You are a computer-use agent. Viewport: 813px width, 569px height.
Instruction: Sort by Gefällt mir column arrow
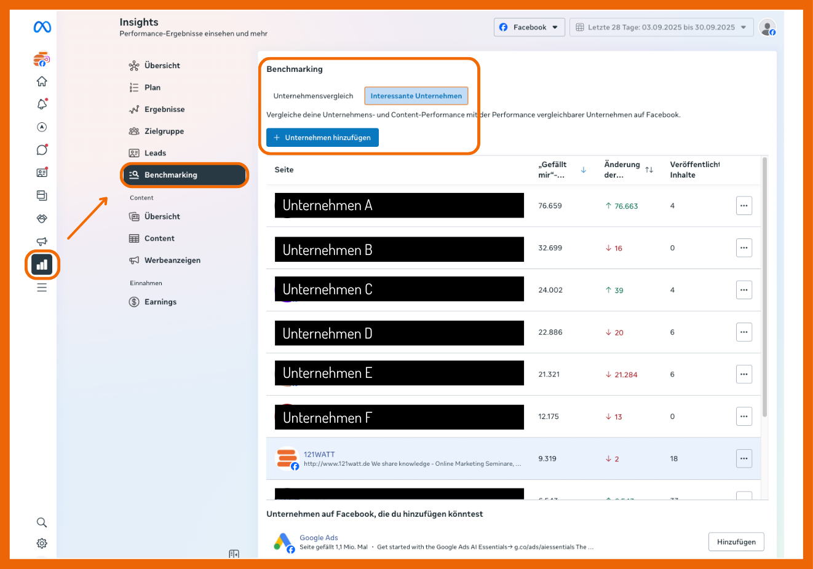pyautogui.click(x=584, y=170)
